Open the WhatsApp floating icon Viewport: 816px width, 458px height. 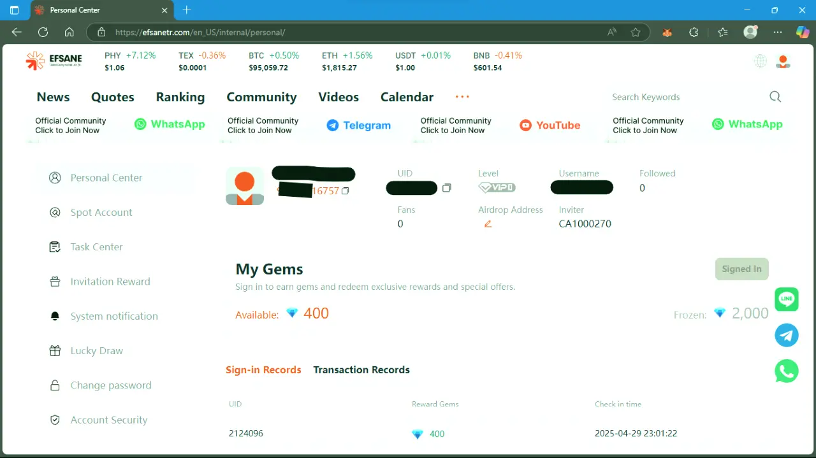click(787, 371)
